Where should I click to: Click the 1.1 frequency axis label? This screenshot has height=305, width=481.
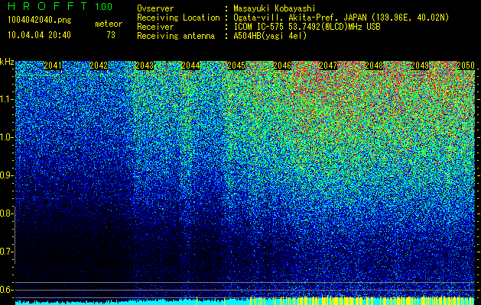(x=6, y=99)
